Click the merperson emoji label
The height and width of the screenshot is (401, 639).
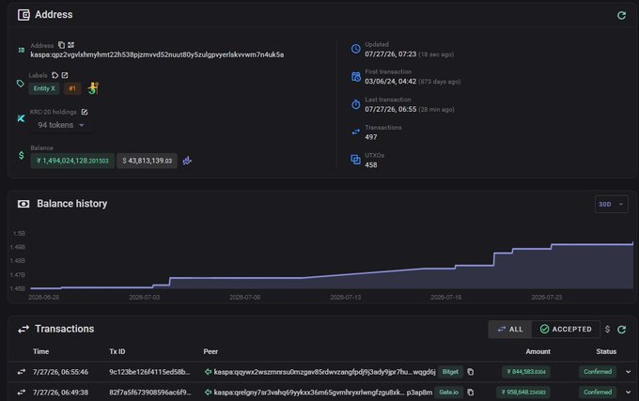(x=93, y=88)
